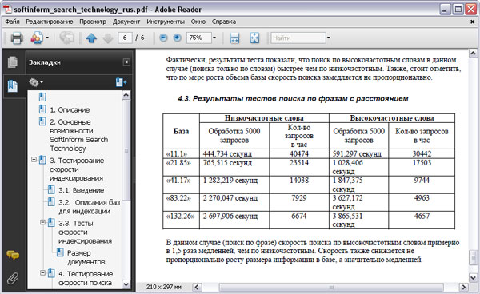
Task: Click document scroll down arrow
Action: [x=473, y=277]
